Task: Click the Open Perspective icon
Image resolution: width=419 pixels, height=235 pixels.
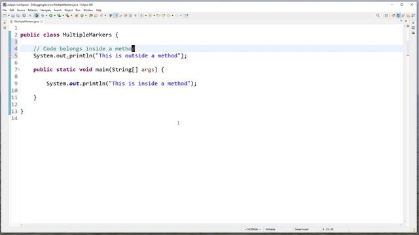Action: 386,16
